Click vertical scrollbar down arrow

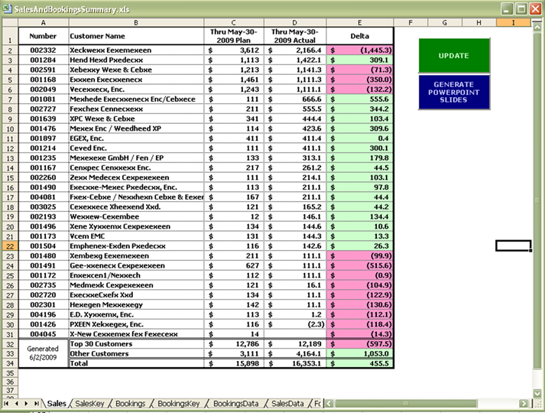537,394
